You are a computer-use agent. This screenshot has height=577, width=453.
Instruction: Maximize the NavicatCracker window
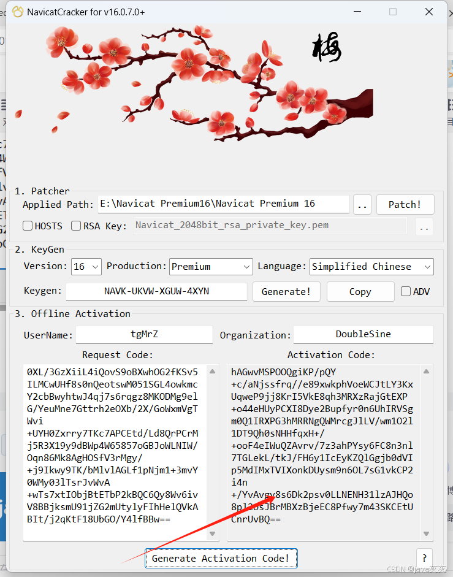[x=393, y=12]
